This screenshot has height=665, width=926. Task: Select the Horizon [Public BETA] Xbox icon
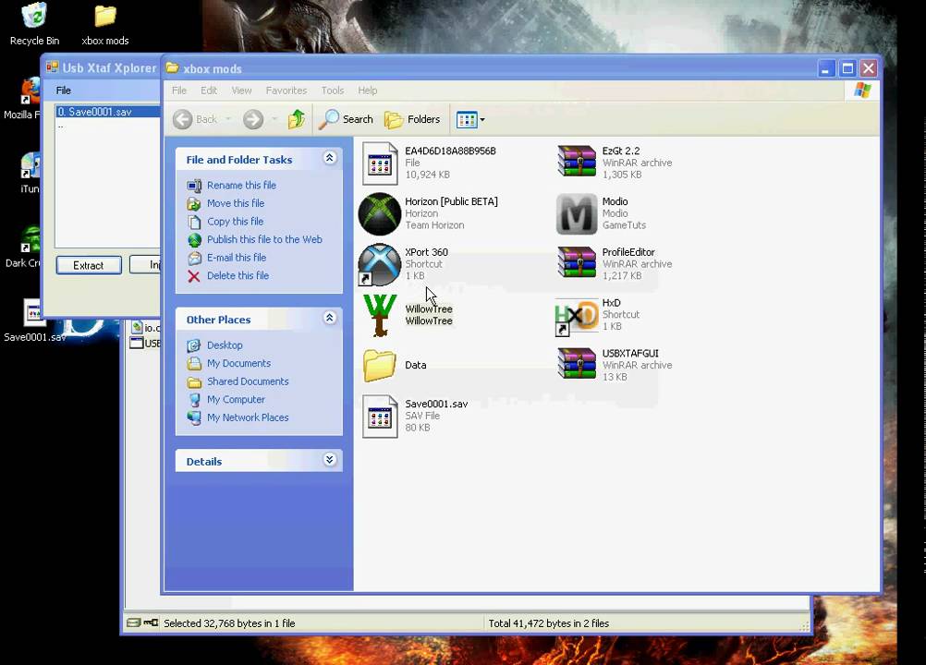coord(379,213)
